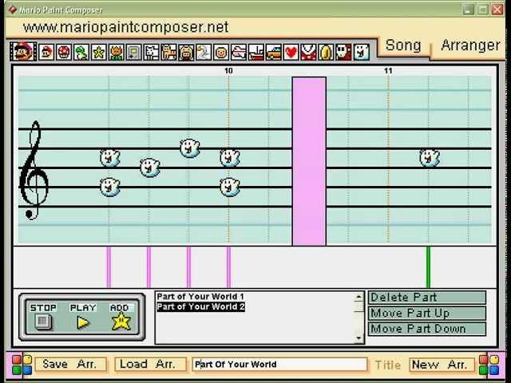This screenshot has height=383, width=511.
Task: Click the green marker below the staff
Action: click(x=428, y=267)
